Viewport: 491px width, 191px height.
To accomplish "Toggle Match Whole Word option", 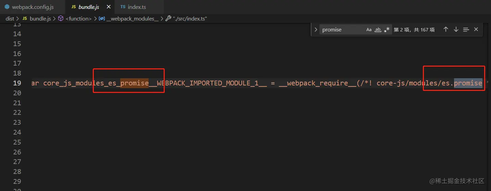I will pyautogui.click(x=378, y=30).
